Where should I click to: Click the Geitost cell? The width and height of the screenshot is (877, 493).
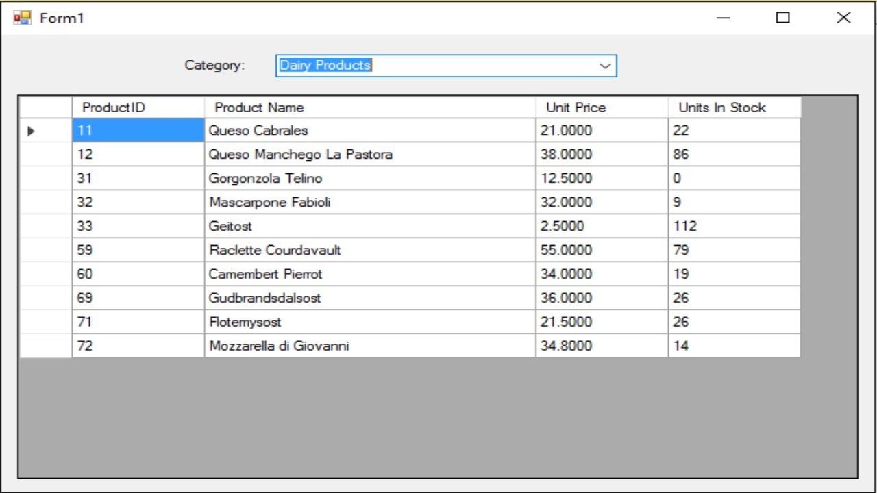[370, 226]
